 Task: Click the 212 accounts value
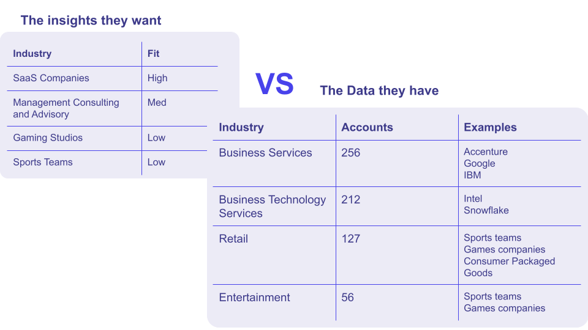coord(350,199)
